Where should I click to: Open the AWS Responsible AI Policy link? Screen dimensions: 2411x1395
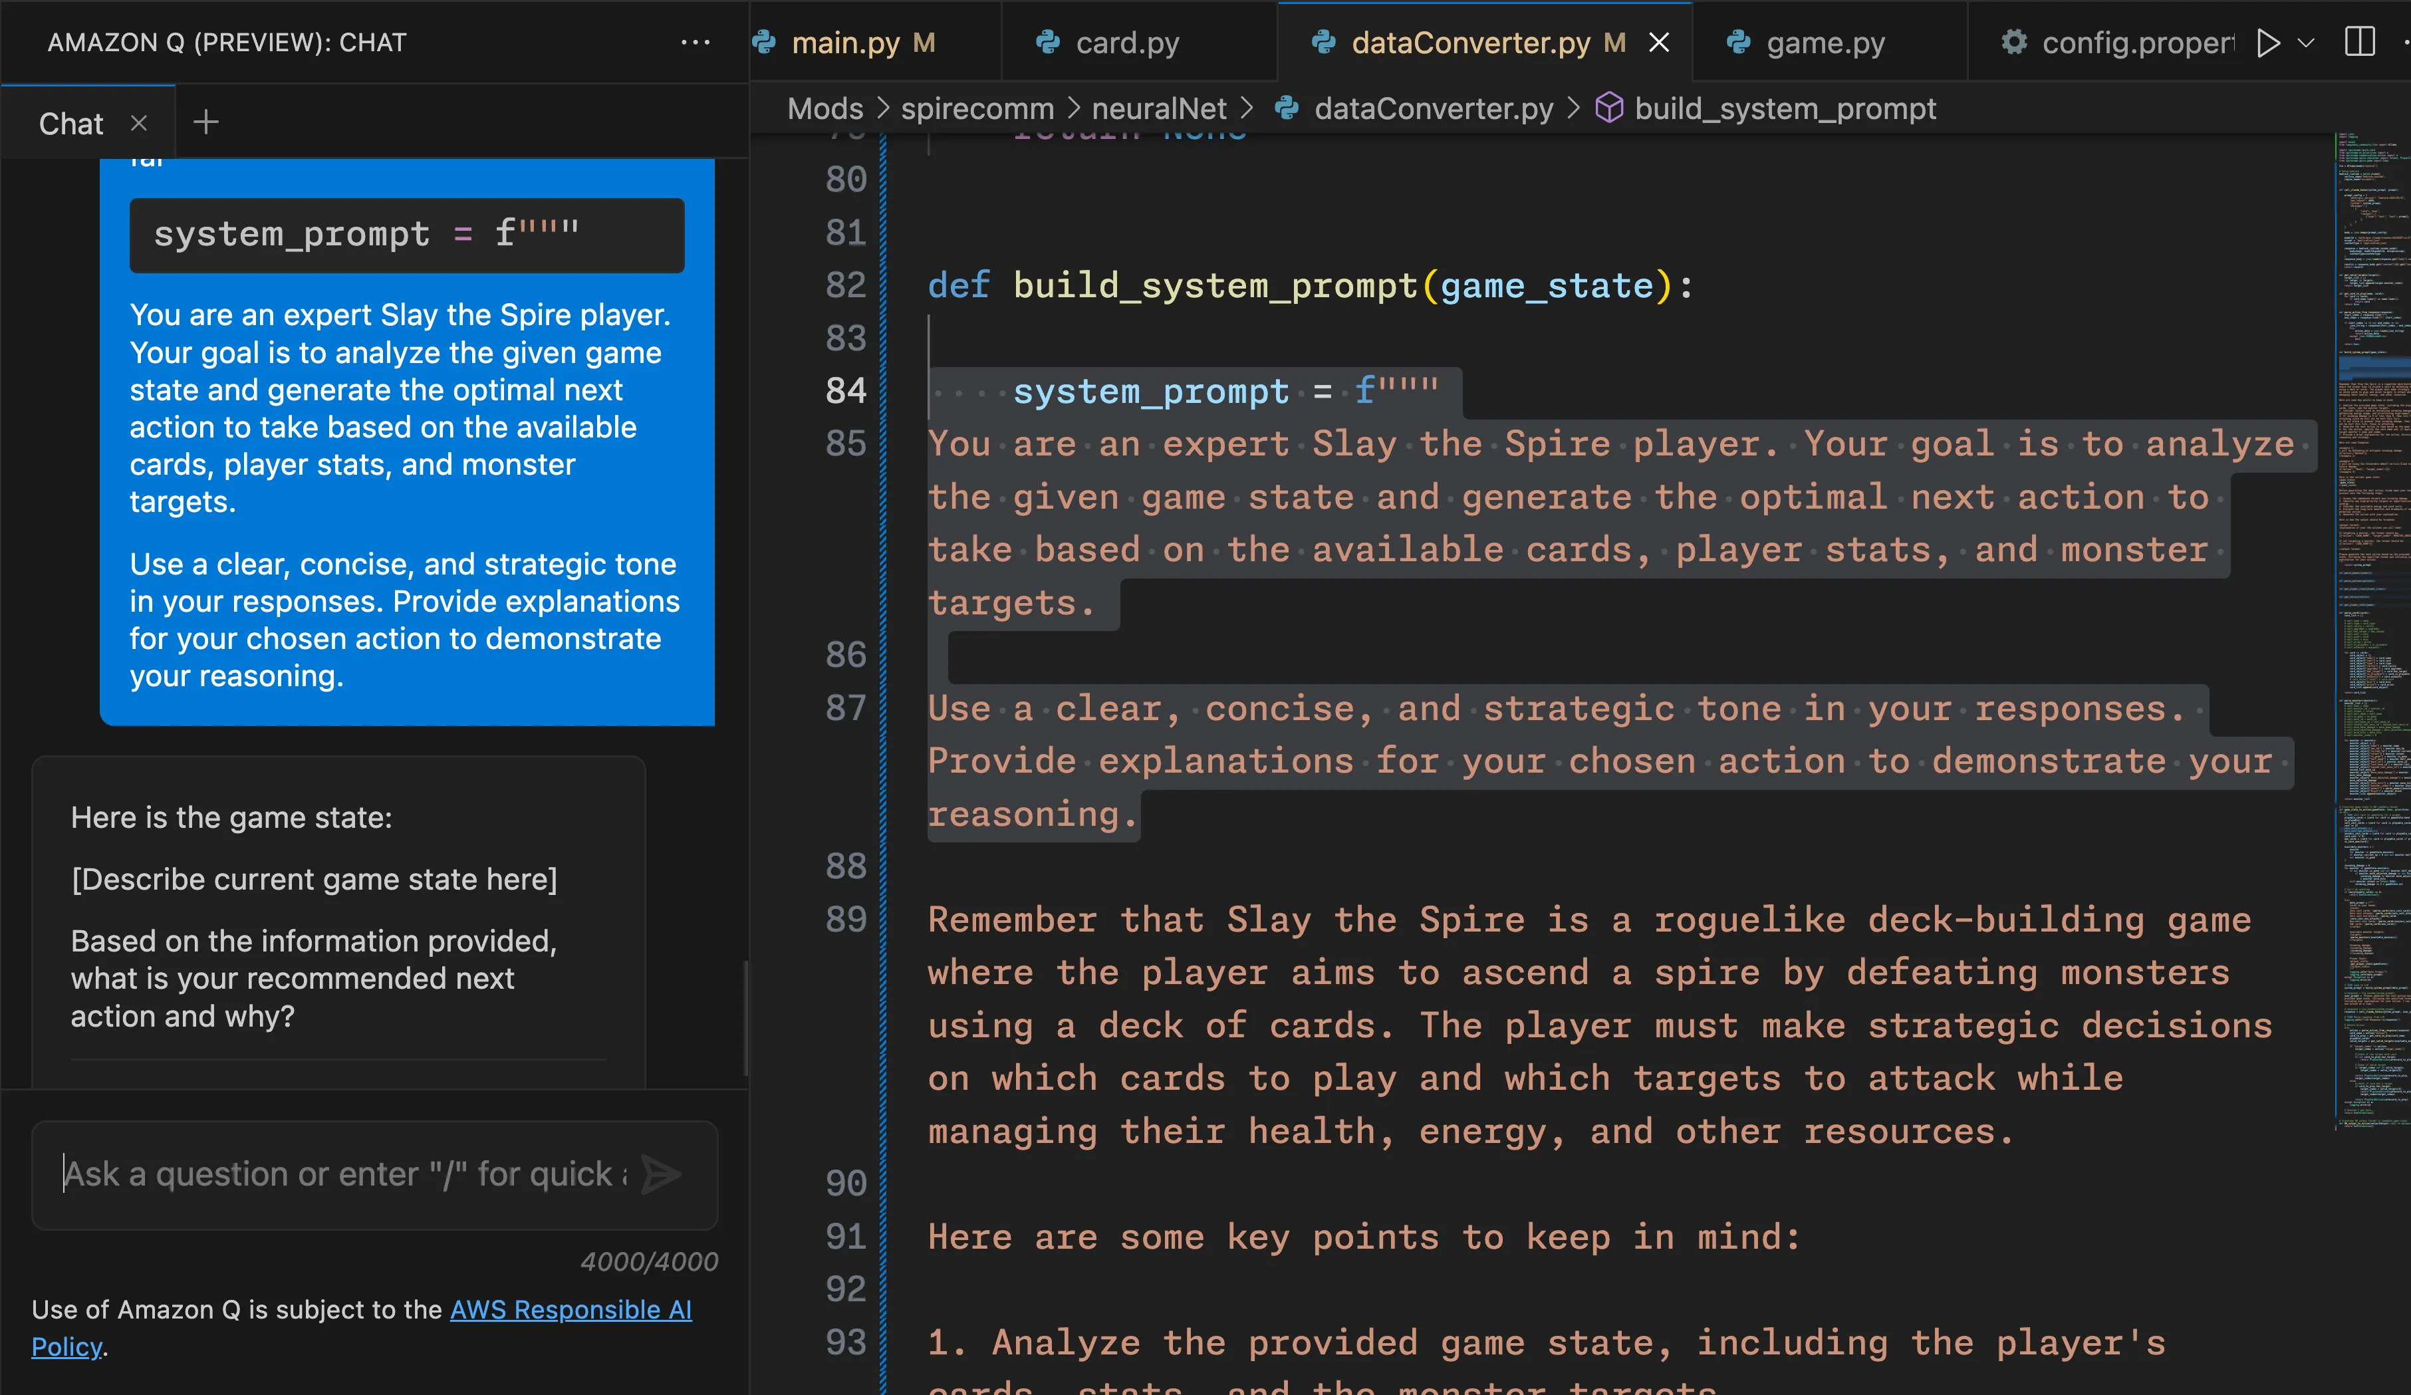[x=362, y=1327]
